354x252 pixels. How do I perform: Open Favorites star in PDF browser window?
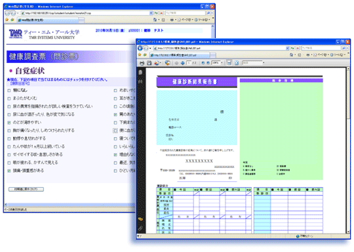coord(140,54)
